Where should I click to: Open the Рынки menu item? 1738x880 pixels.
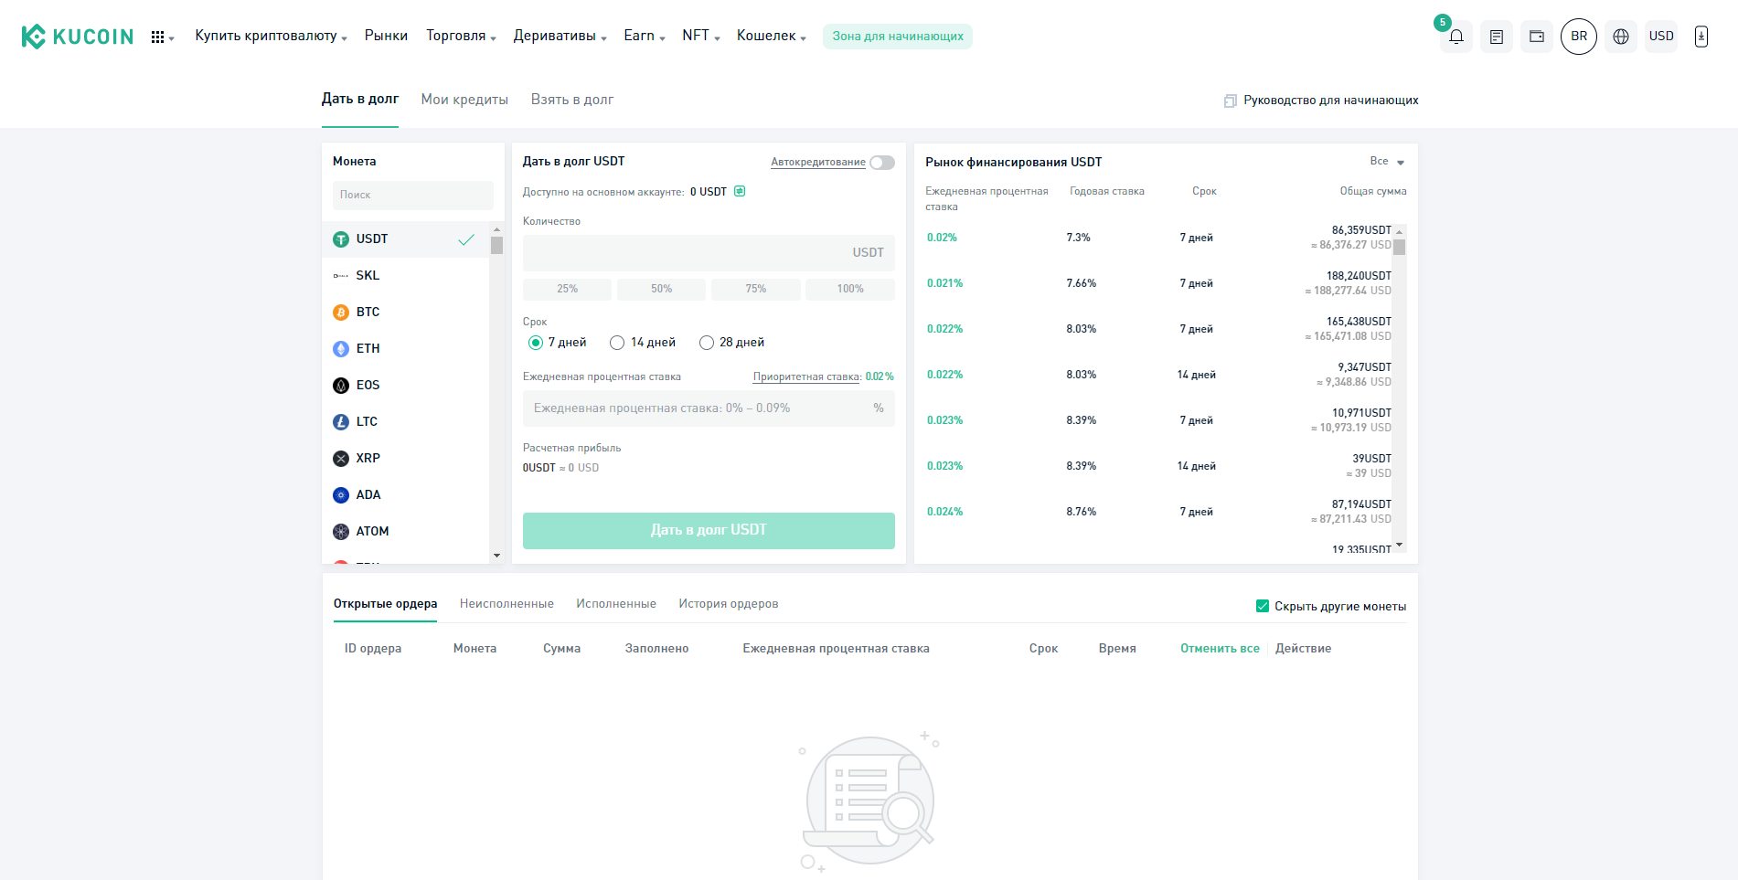pos(386,36)
